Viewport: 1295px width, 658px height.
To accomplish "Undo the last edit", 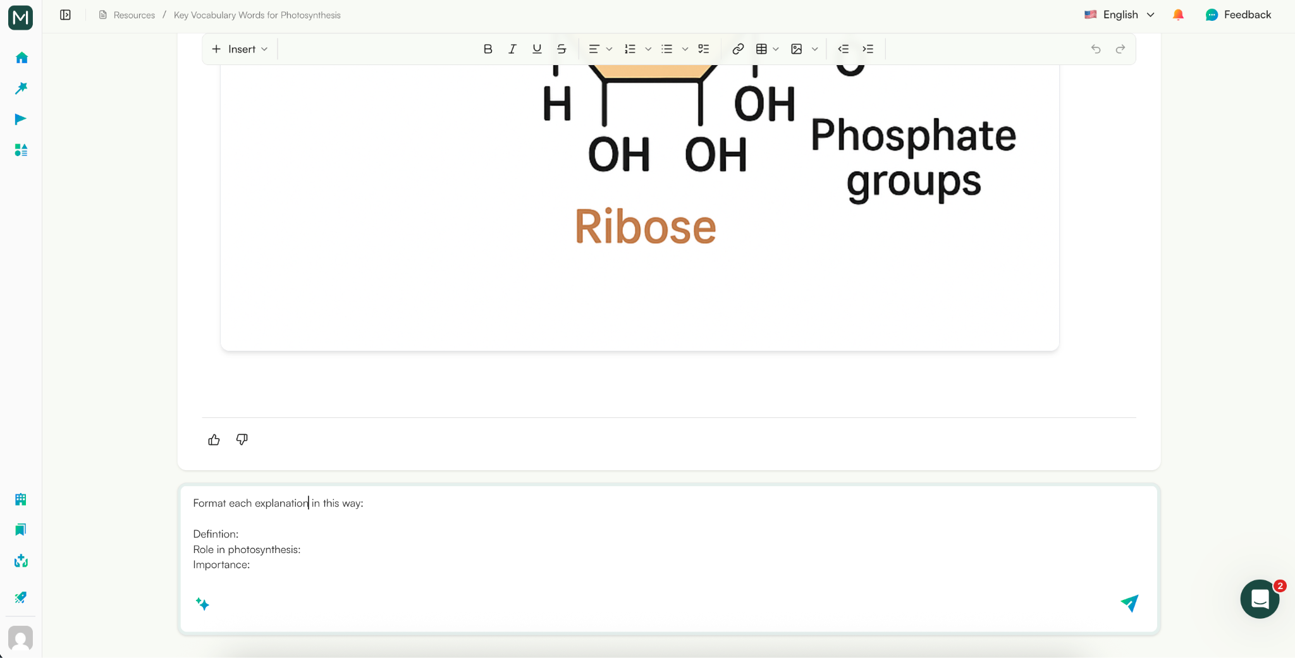I will [x=1096, y=49].
